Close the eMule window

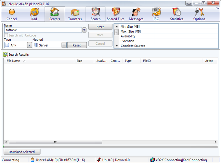[x=213, y=3]
